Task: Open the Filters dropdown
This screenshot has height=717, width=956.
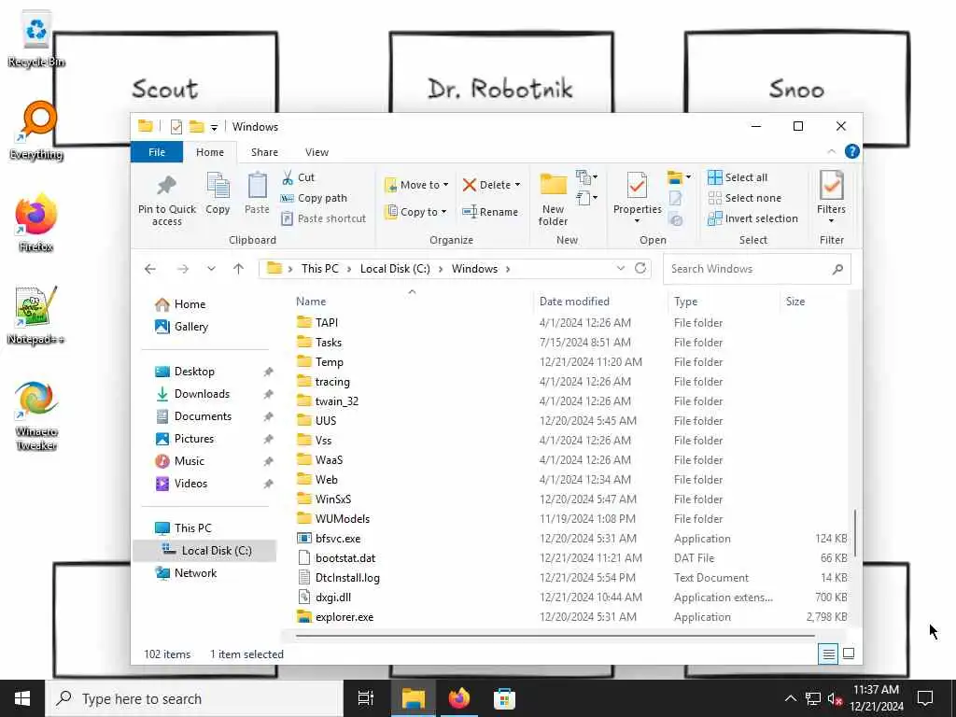Action: (831, 198)
